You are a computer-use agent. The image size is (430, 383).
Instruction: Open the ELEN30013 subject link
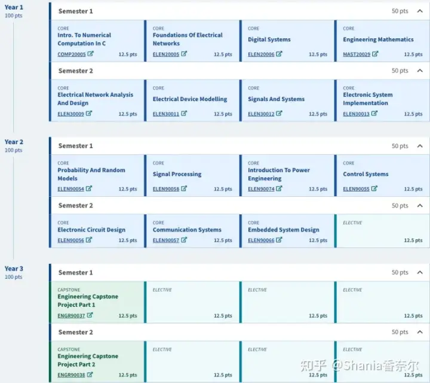[356, 114]
